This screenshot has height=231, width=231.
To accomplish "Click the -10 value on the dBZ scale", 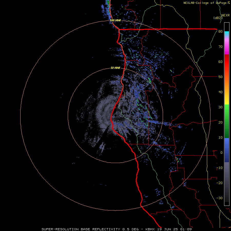I will coord(219,168).
